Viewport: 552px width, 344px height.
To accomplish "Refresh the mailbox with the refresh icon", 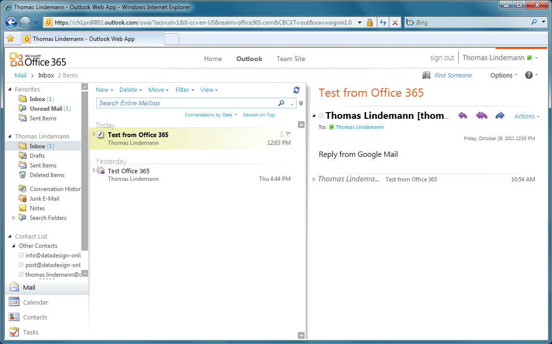I will [296, 90].
